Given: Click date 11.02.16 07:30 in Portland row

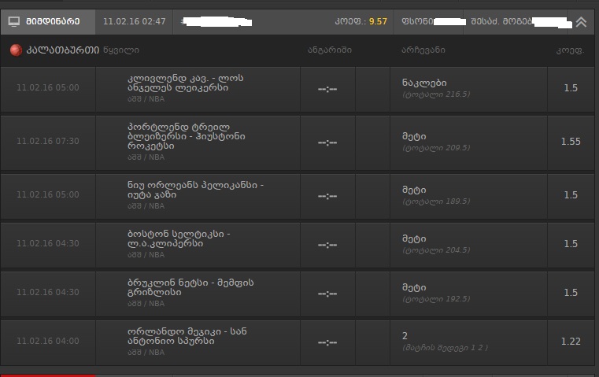Looking at the screenshot, I should (48, 142).
